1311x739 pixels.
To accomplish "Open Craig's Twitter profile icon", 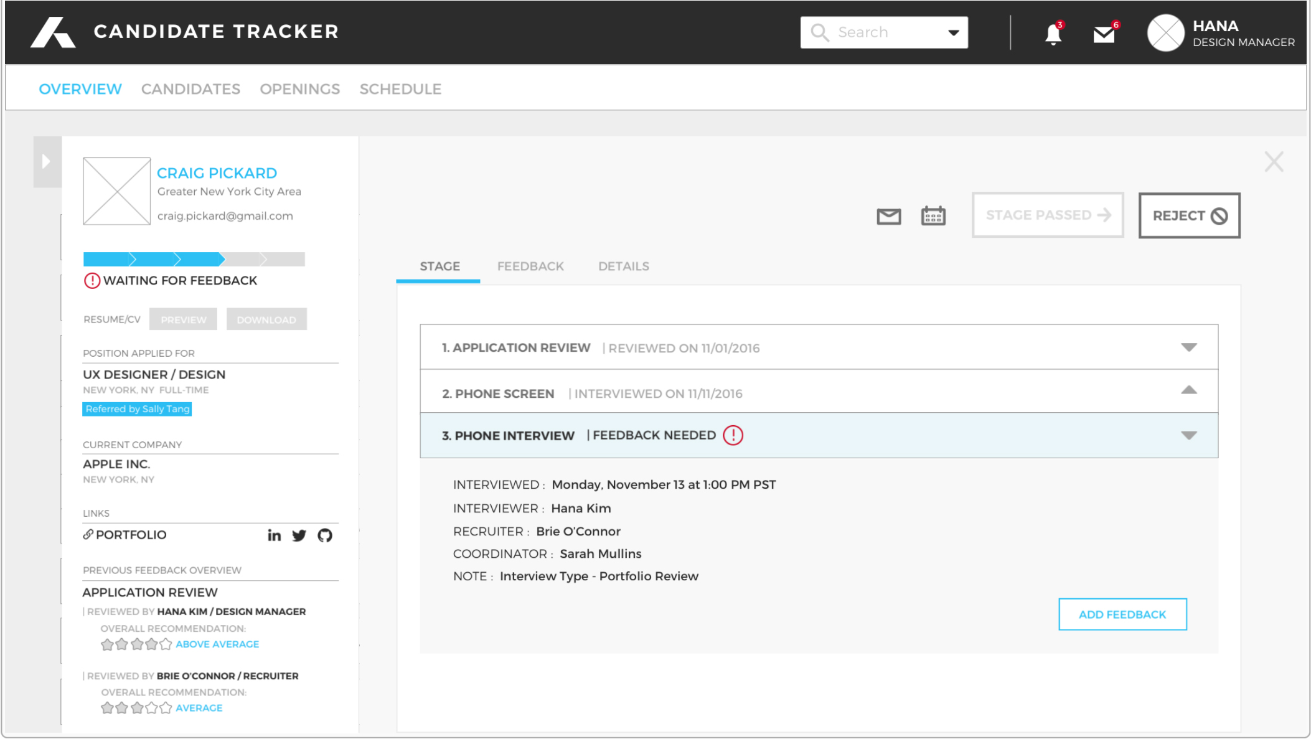I will (x=299, y=535).
